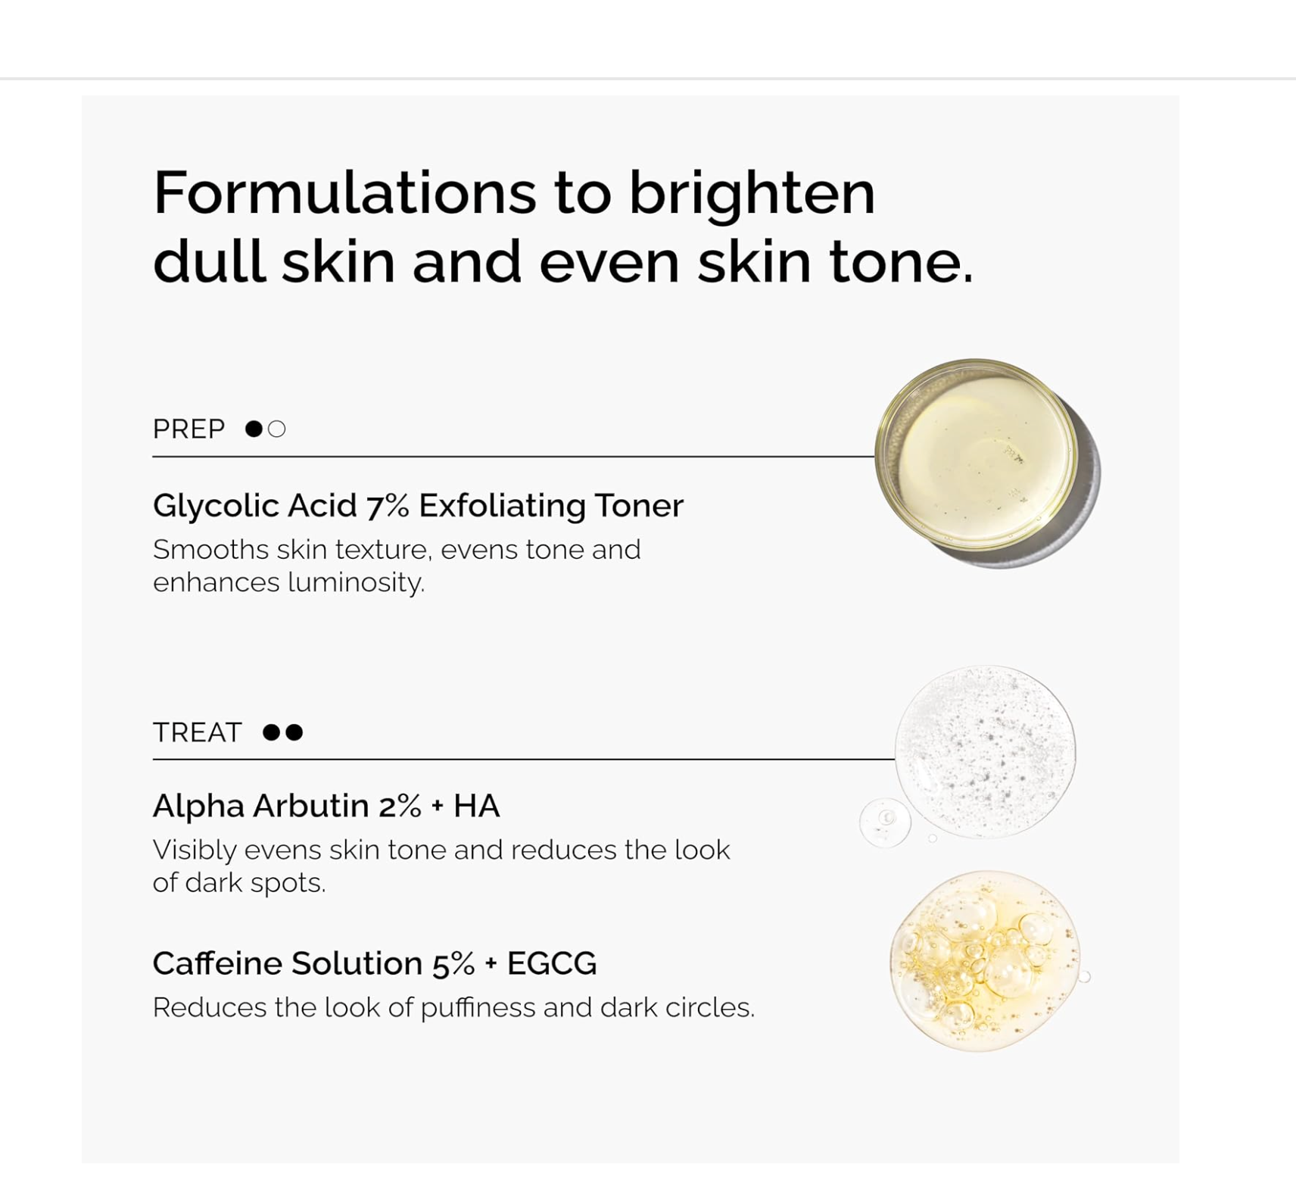Select Glycolic Acid 7% Exfoliating Toner title
Screen dimensions: 1296x1189
click(x=418, y=505)
